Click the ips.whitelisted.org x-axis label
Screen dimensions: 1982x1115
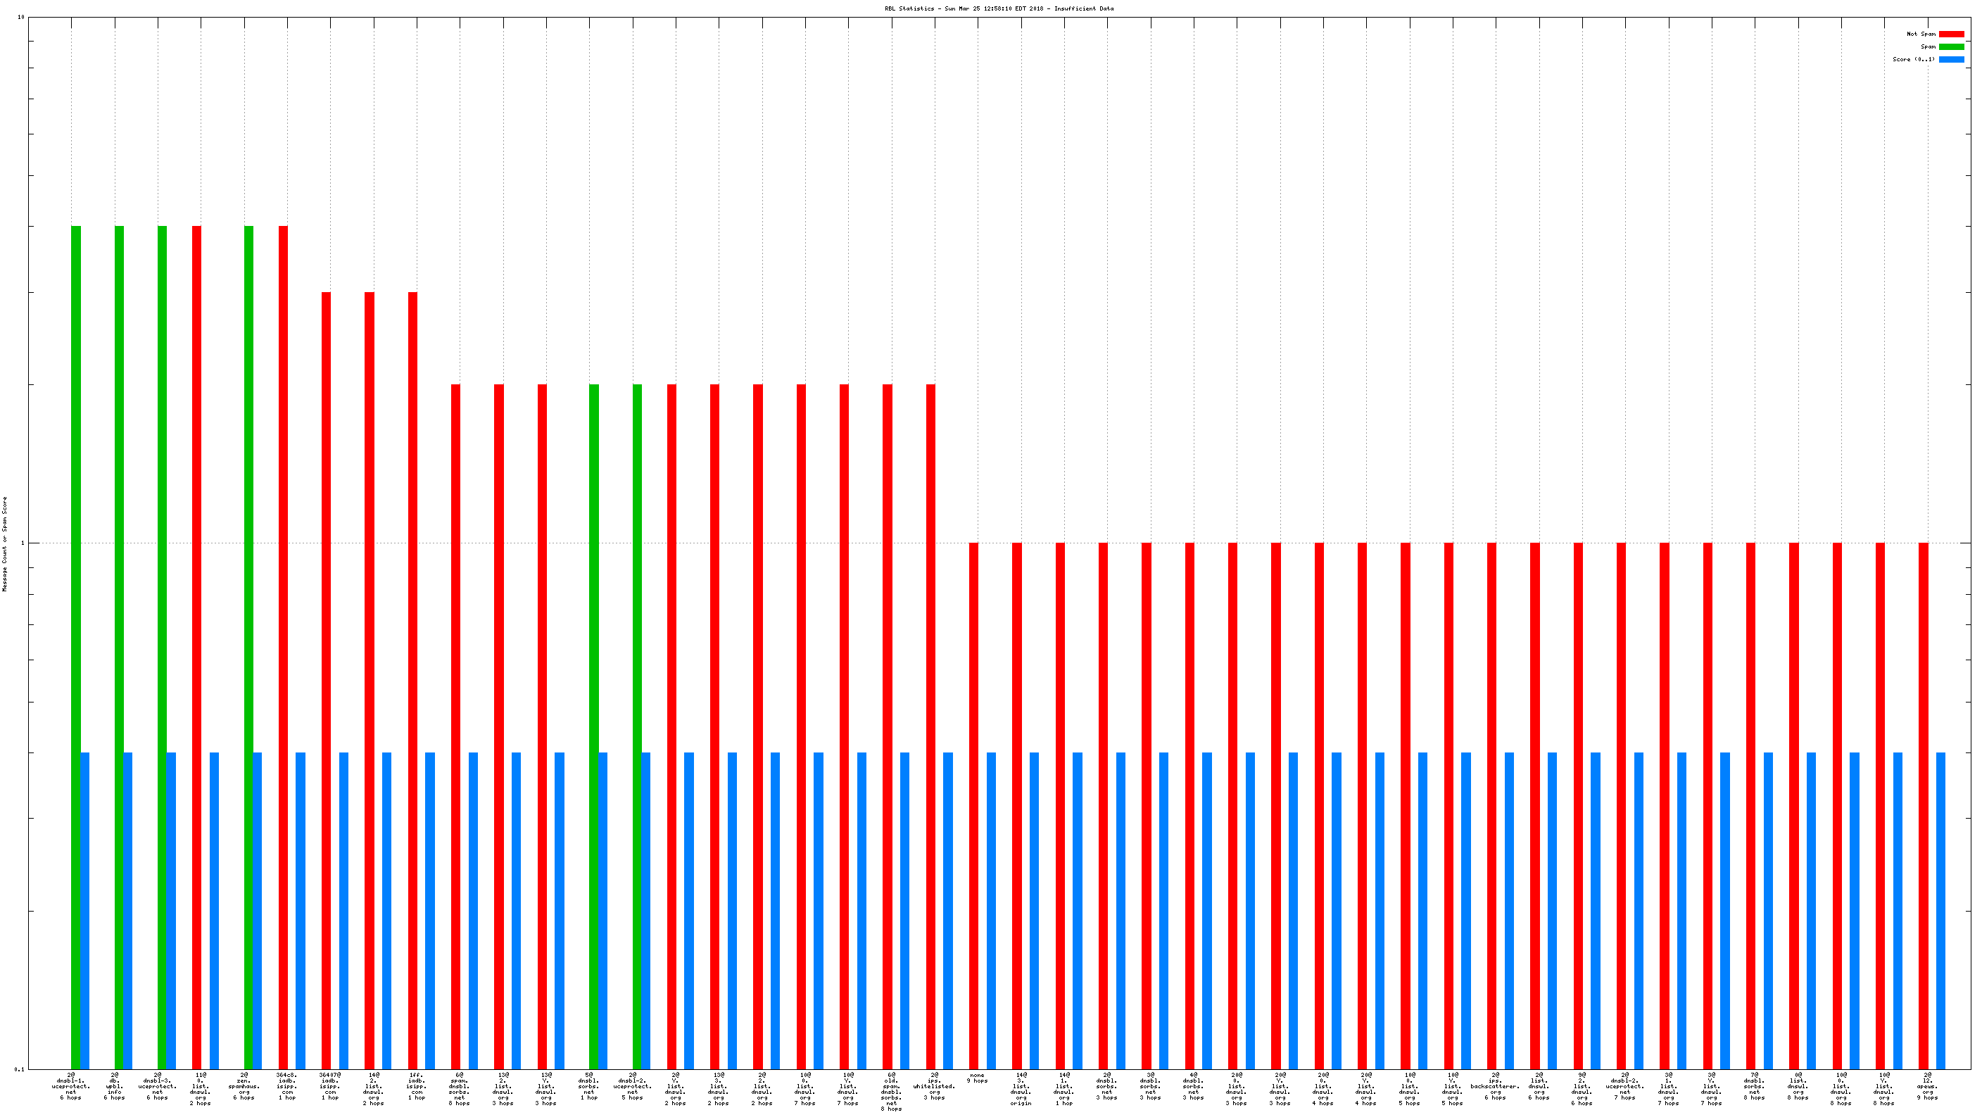pyautogui.click(x=934, y=1085)
